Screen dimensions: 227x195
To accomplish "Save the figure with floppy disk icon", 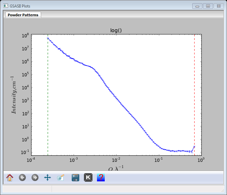I will [x=76, y=177].
